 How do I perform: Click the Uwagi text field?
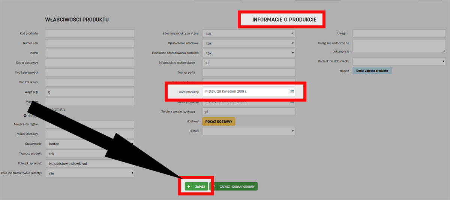tap(399, 34)
